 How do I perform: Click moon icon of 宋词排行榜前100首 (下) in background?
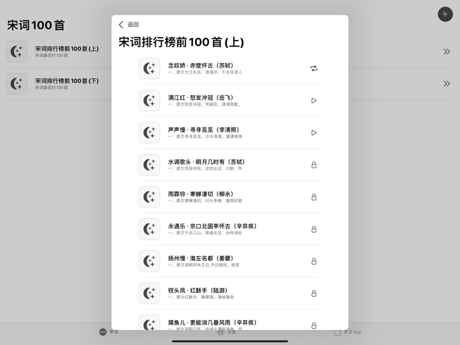[x=16, y=84]
